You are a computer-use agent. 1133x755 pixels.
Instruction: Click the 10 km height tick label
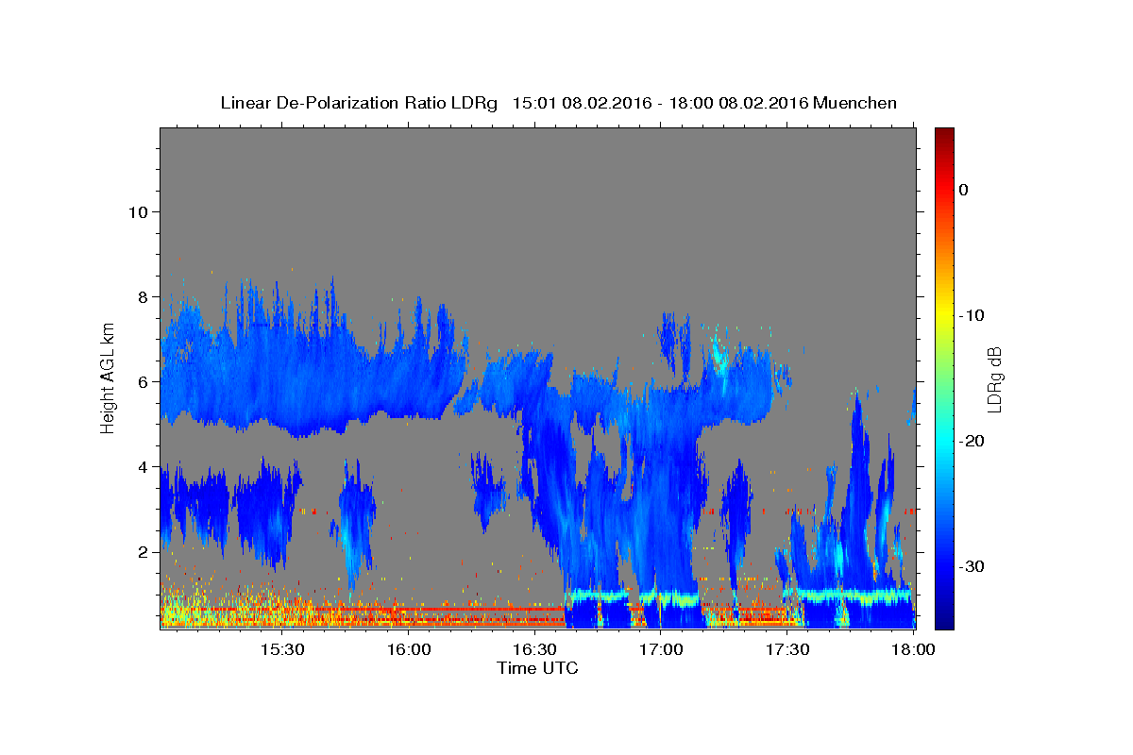tap(138, 211)
